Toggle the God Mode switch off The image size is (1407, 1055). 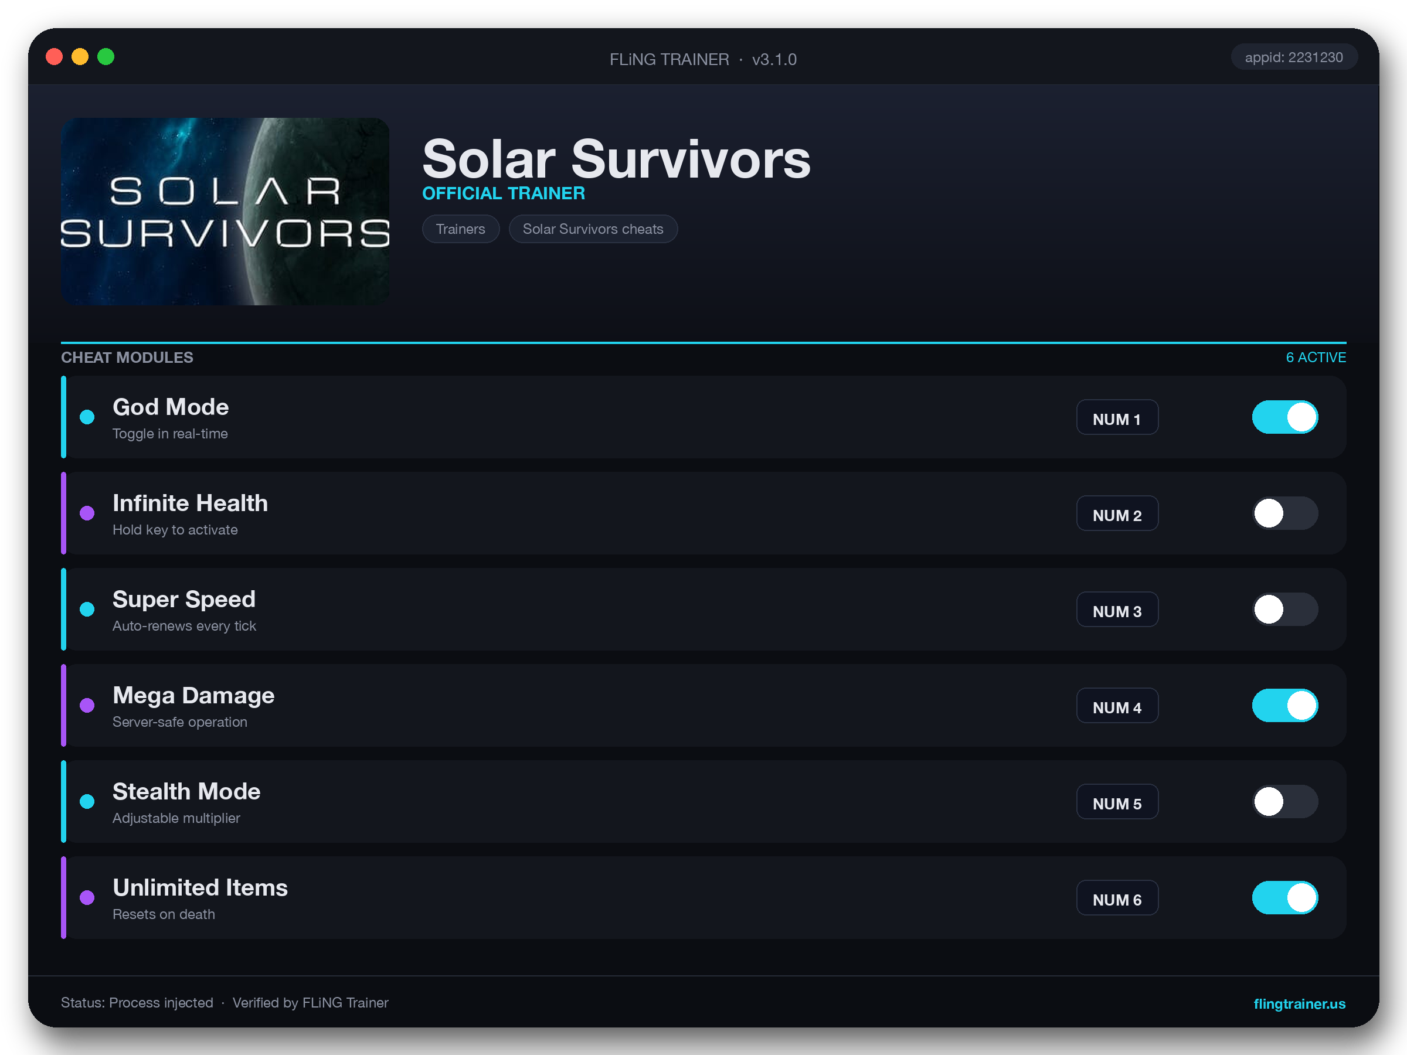[1285, 417]
